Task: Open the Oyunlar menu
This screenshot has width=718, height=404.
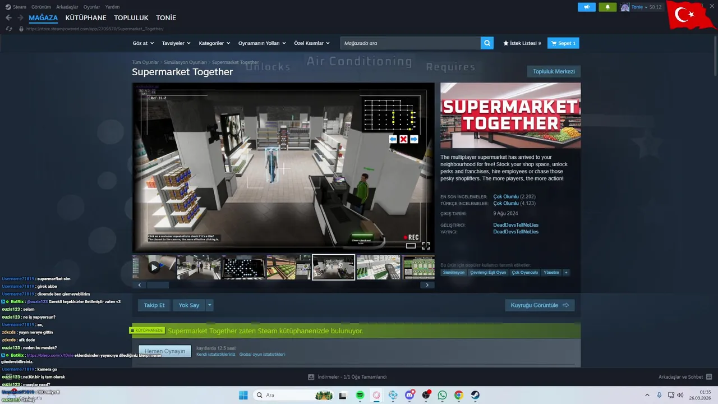Action: click(92, 7)
